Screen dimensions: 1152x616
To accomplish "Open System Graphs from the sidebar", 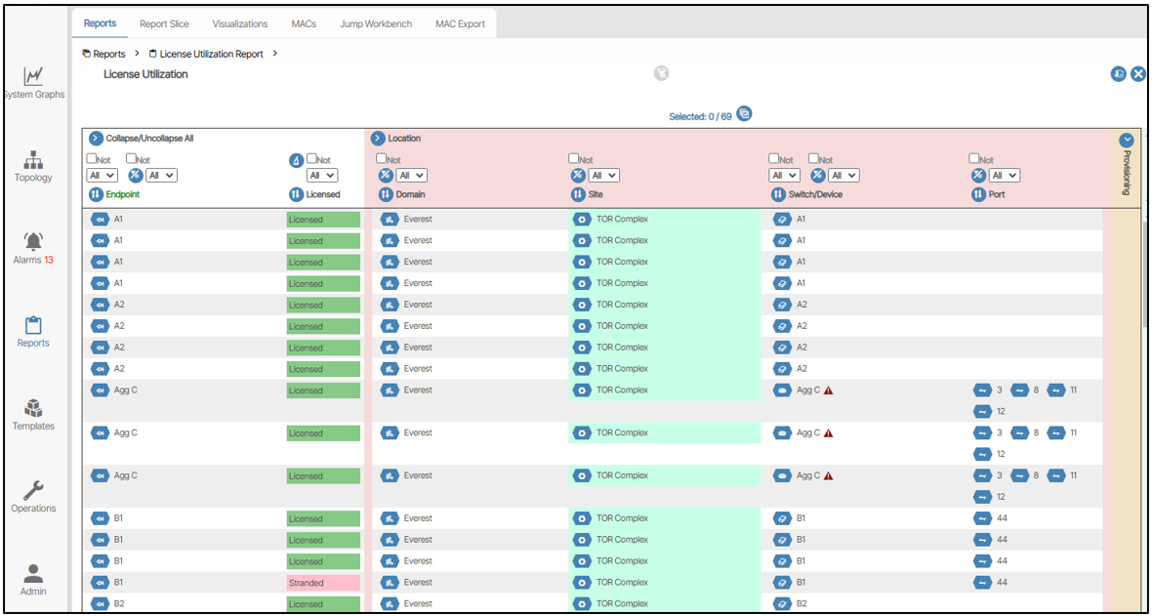I will click(33, 76).
